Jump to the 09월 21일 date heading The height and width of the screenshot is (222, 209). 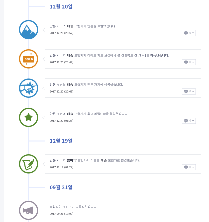tap(61, 187)
